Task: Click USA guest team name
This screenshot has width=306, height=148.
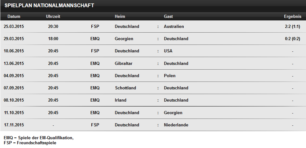Action: tap(168, 51)
